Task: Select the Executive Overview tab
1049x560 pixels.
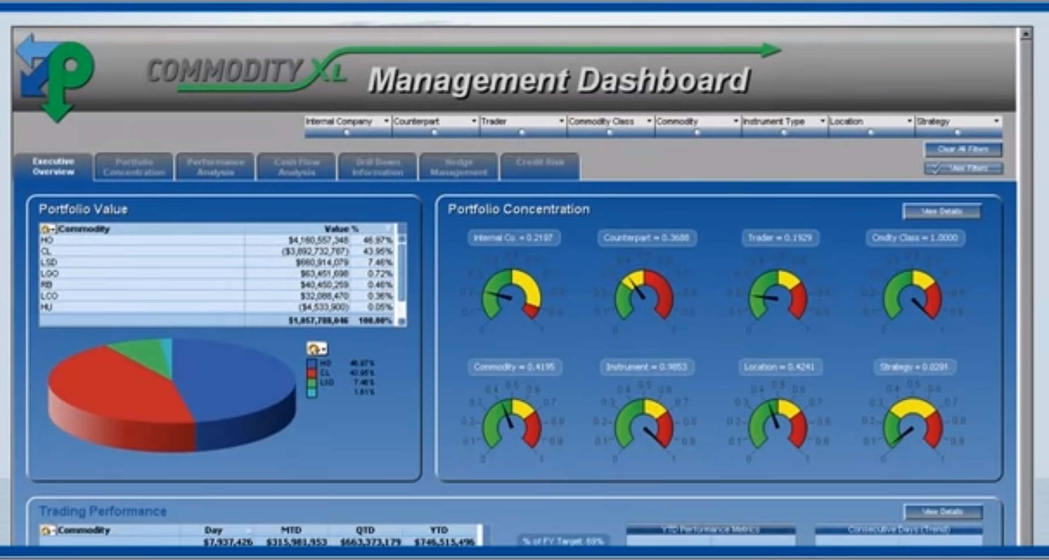Action: tap(53, 167)
